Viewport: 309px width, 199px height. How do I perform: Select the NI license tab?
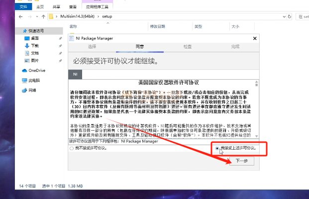pos(75,74)
